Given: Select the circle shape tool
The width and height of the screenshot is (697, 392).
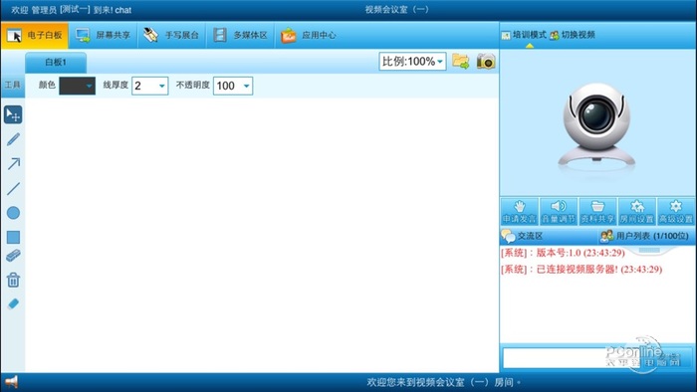Looking at the screenshot, I should [x=13, y=213].
